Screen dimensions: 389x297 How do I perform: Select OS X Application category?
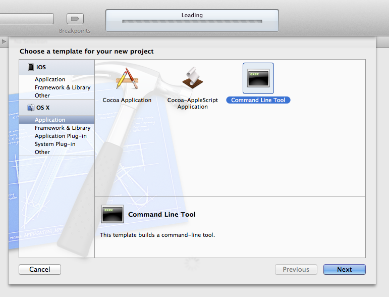pos(57,120)
